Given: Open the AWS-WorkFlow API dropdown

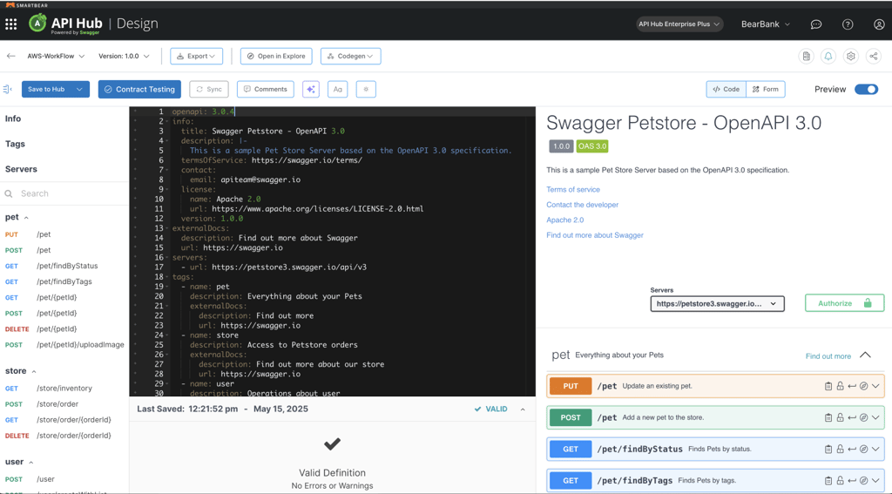Looking at the screenshot, I should (56, 57).
